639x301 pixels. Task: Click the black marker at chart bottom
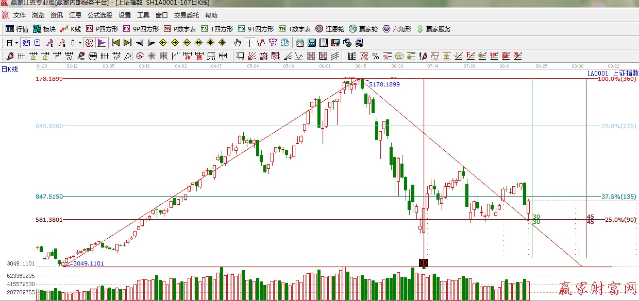click(x=424, y=262)
